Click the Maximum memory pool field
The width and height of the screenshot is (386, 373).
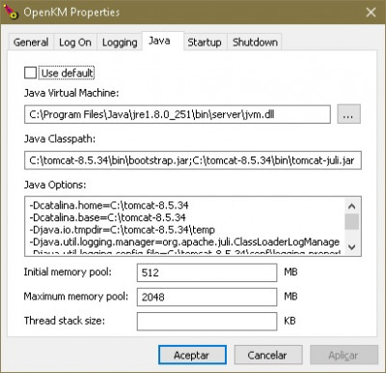pyautogui.click(x=207, y=297)
